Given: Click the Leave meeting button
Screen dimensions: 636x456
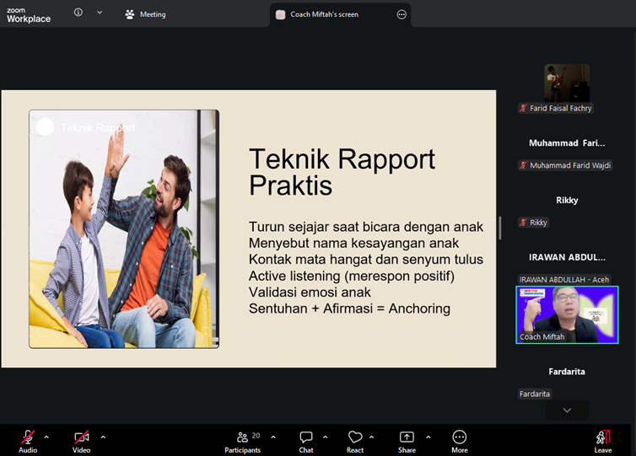Looking at the screenshot, I should coord(603,441).
